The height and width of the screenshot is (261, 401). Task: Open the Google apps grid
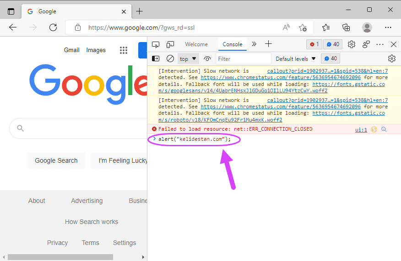click(x=124, y=50)
